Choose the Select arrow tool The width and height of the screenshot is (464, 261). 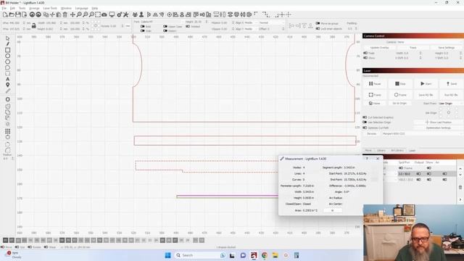point(8,38)
